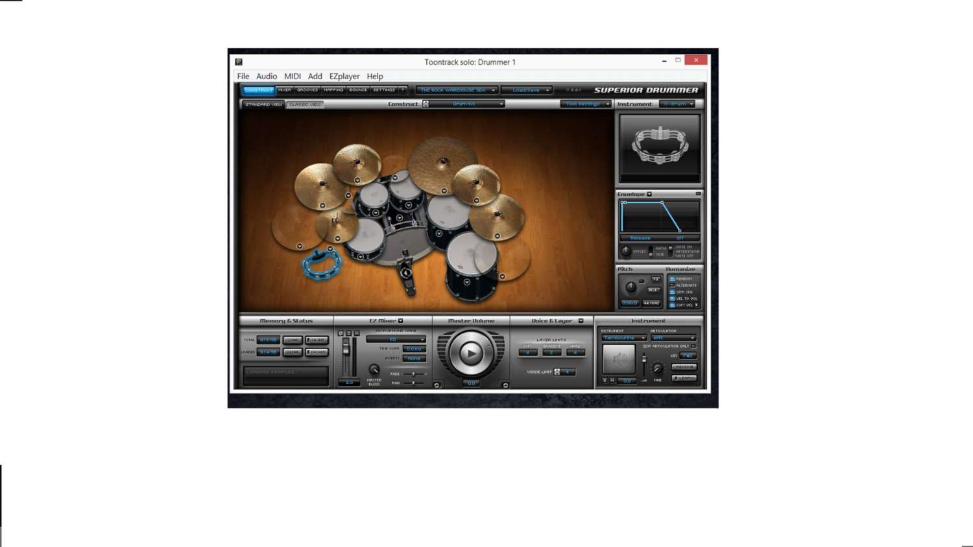
Task: Click the Pitch Reset button
Action: [654, 290]
